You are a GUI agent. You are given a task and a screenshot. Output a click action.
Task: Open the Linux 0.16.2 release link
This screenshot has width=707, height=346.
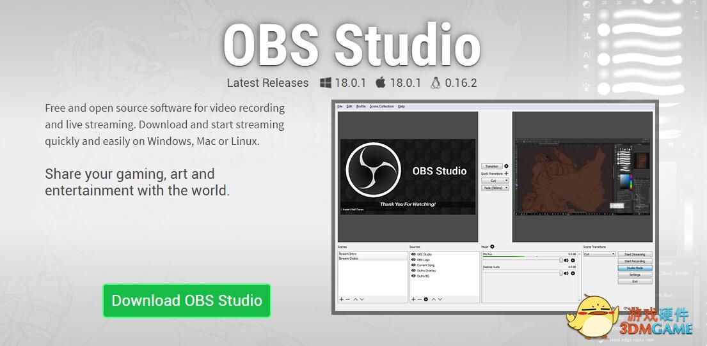pyautogui.click(x=461, y=83)
